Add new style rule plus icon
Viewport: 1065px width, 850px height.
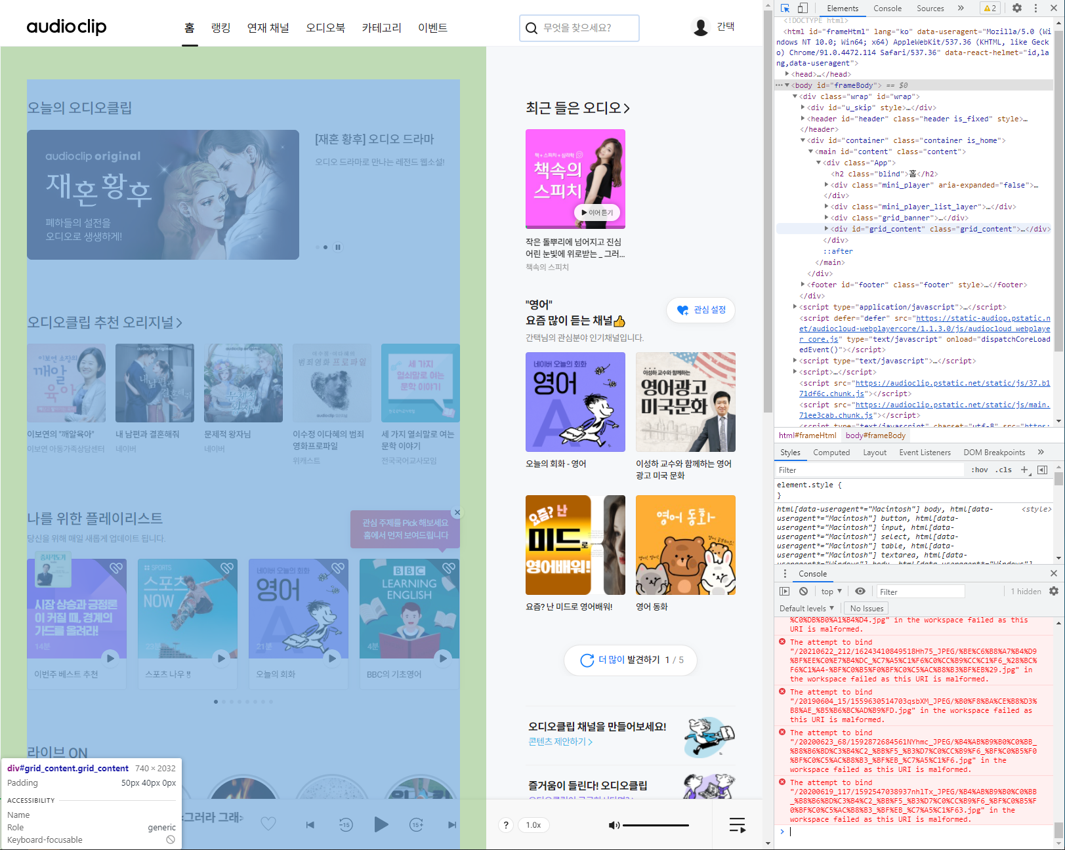pyautogui.click(x=1025, y=470)
